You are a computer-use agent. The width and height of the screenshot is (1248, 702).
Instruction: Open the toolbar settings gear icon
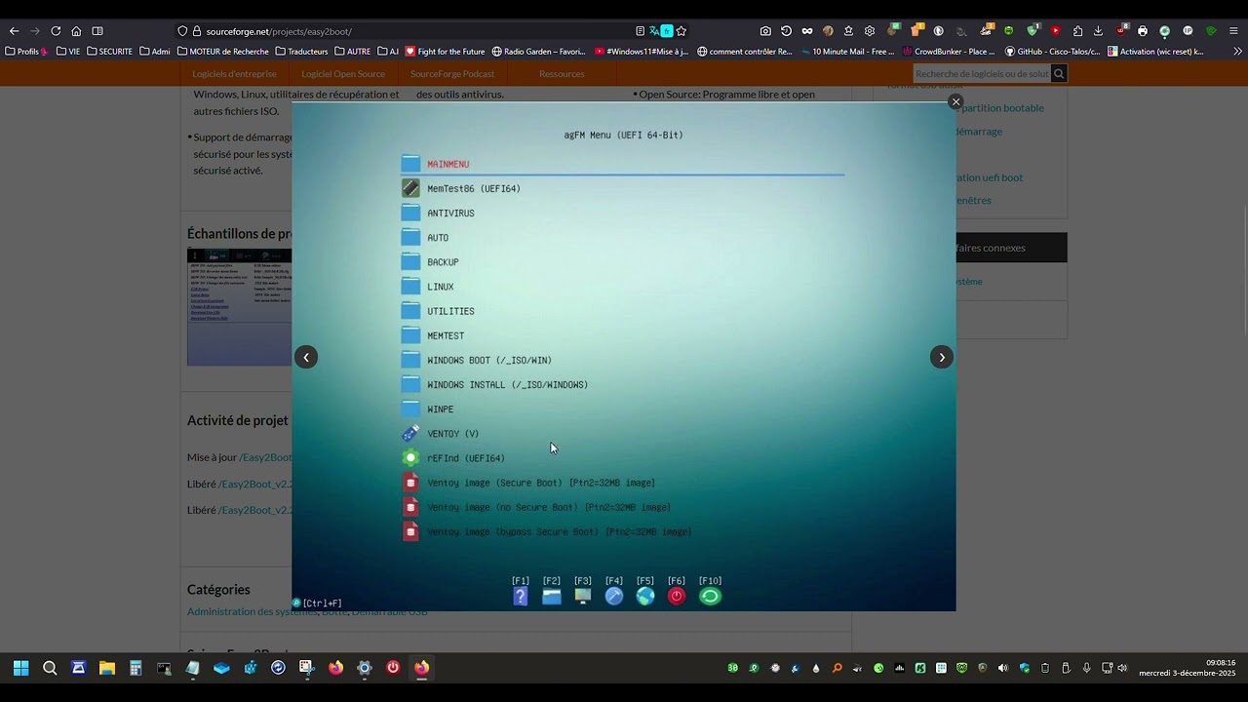tap(870, 31)
